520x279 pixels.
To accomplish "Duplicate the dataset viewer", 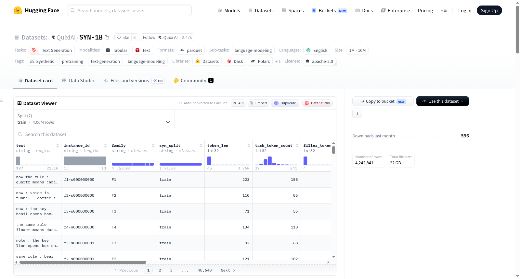I will 285,103.
